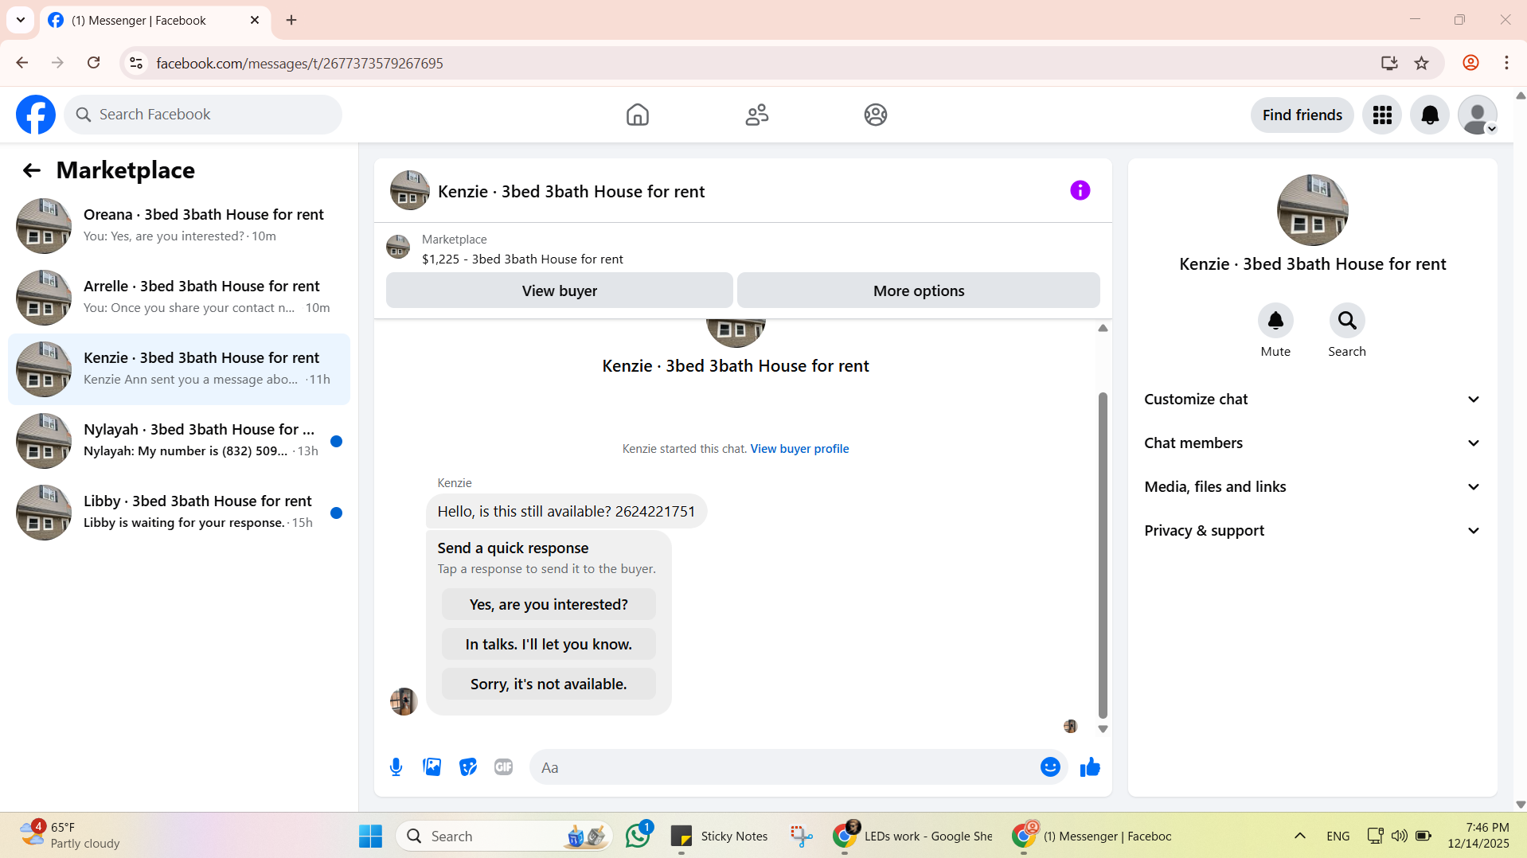Choose a GIF icon

[x=503, y=767]
